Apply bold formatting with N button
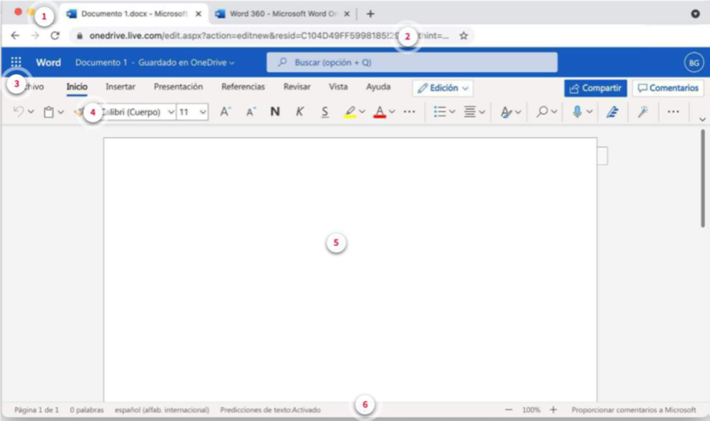The image size is (710, 421). click(x=274, y=112)
